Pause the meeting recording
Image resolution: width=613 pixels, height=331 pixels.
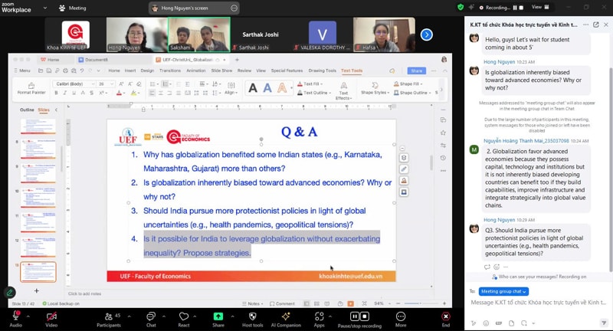[354, 316]
